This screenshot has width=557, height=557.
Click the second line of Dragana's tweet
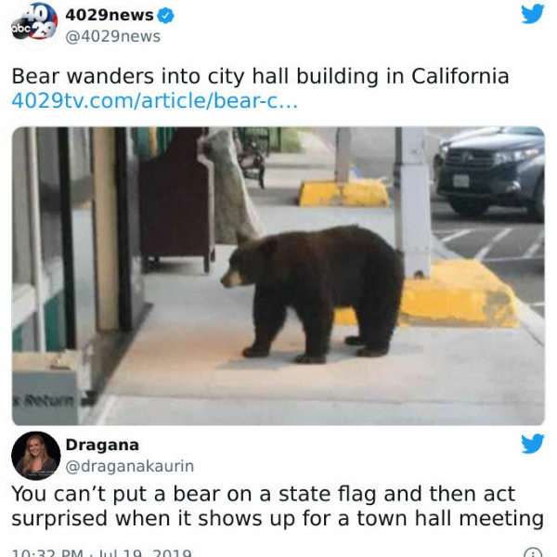(278, 519)
